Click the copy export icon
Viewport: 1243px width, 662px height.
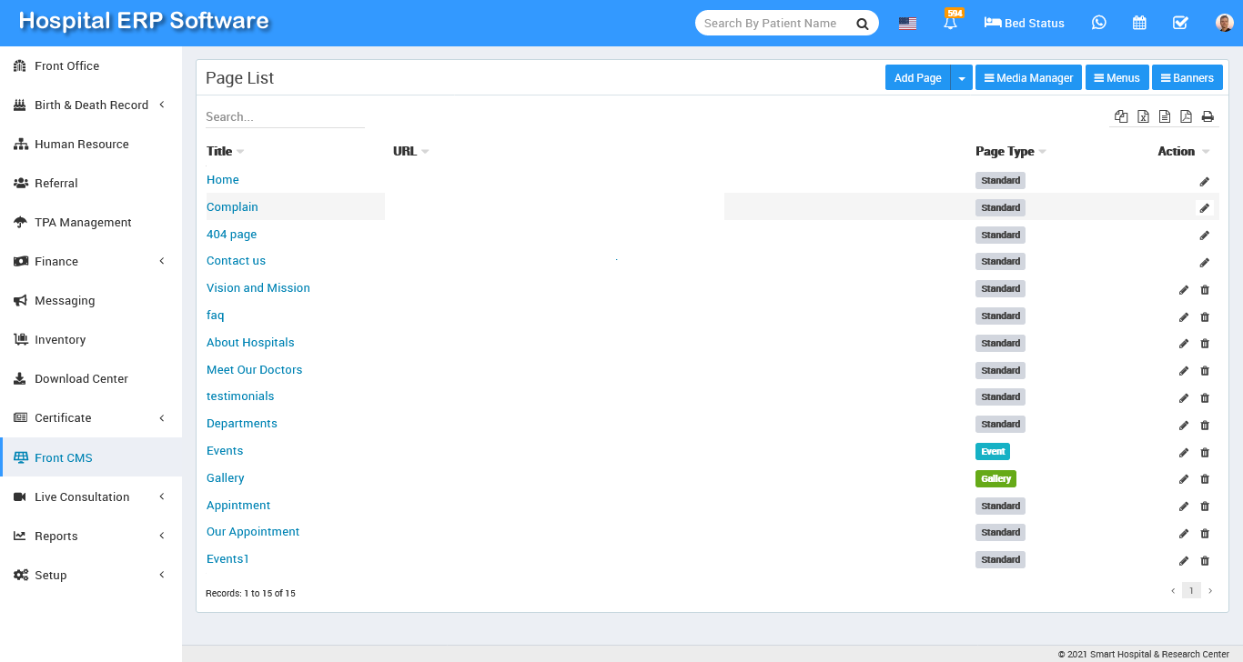(x=1121, y=116)
